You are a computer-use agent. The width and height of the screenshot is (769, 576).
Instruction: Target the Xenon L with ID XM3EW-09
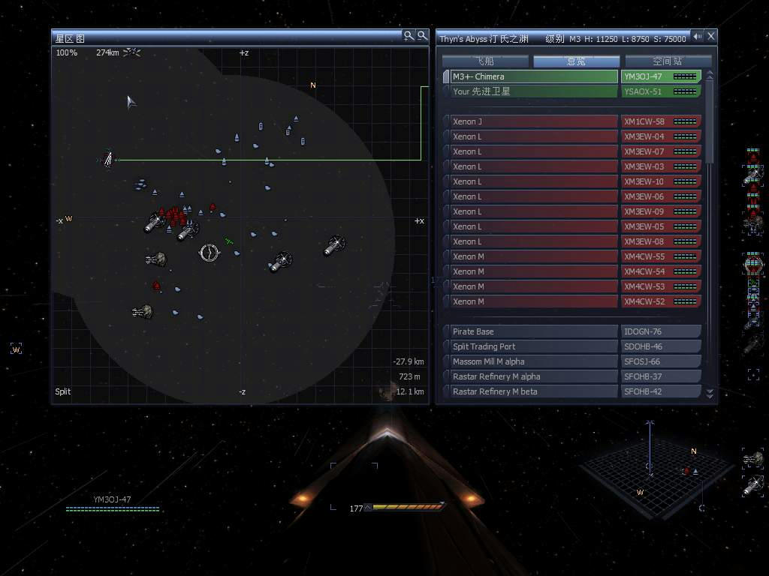point(571,211)
